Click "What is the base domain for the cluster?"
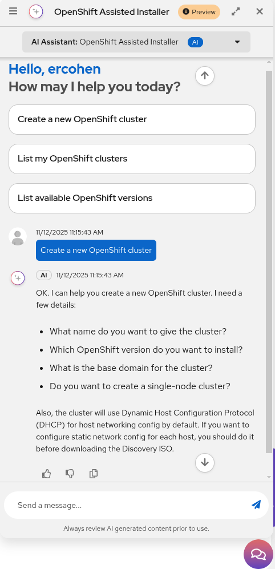Viewport: 275px width, 569px height. tap(131, 368)
